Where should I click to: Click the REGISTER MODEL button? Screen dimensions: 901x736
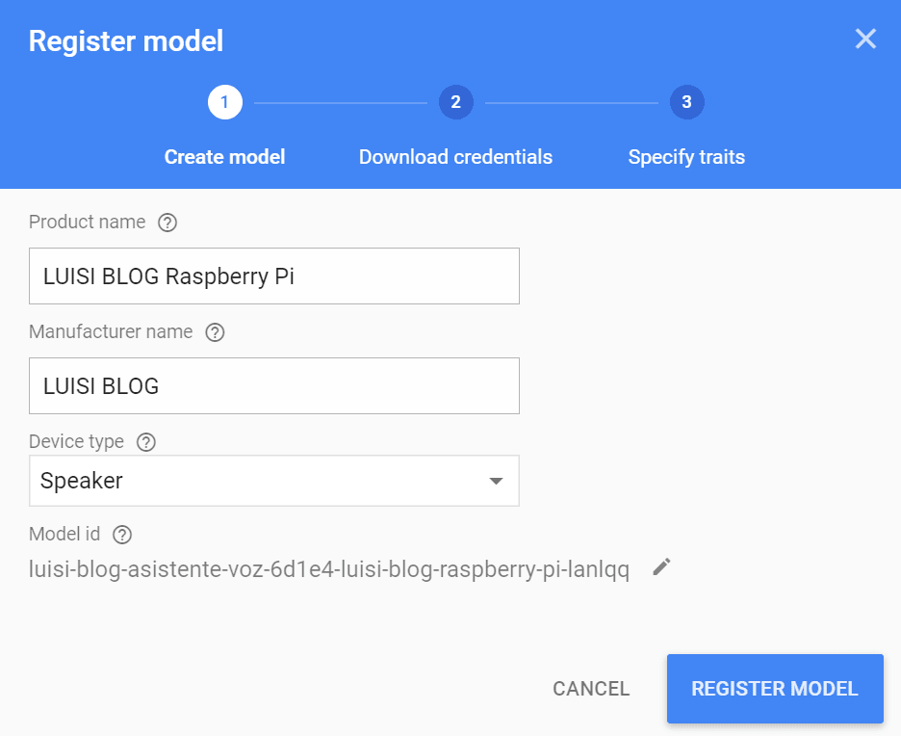point(774,689)
